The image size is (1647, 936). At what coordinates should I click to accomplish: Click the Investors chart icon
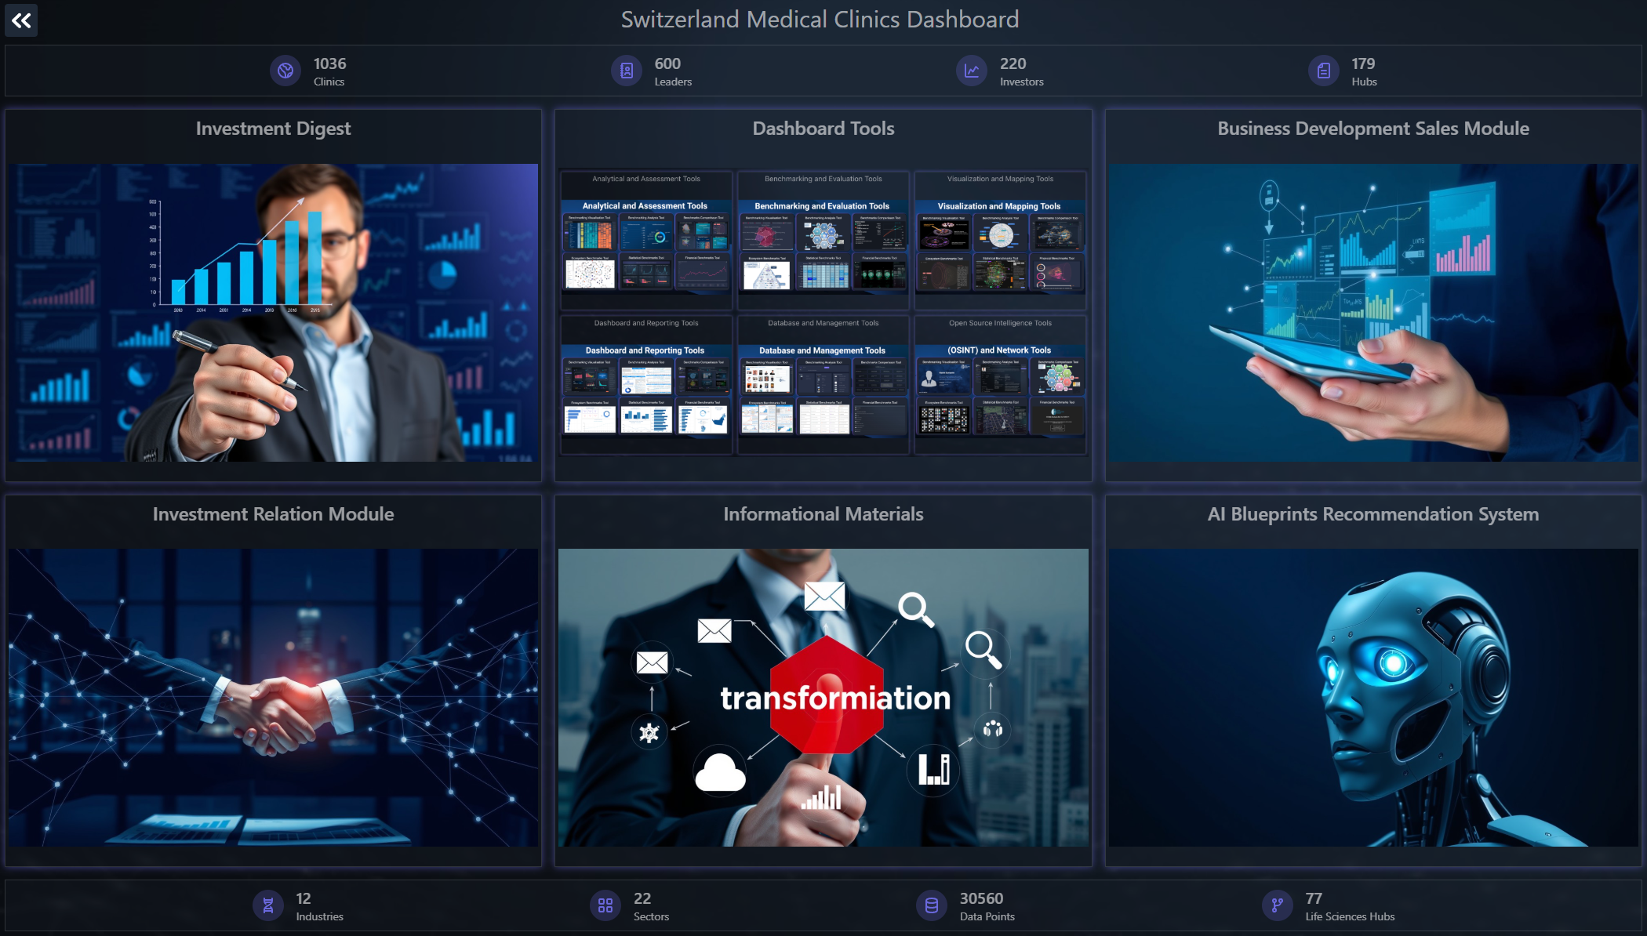tap(971, 71)
